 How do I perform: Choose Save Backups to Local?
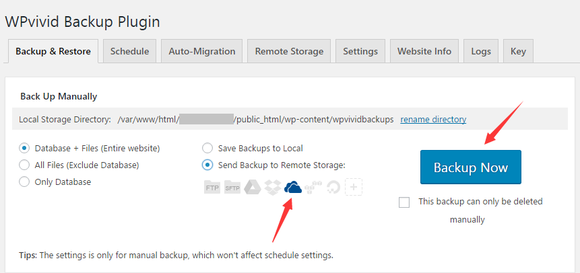[x=207, y=149]
